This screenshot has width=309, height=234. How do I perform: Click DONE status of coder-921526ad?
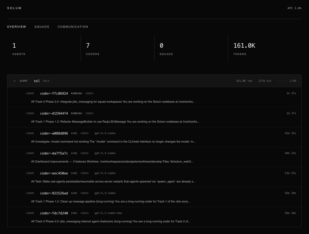click(74, 193)
